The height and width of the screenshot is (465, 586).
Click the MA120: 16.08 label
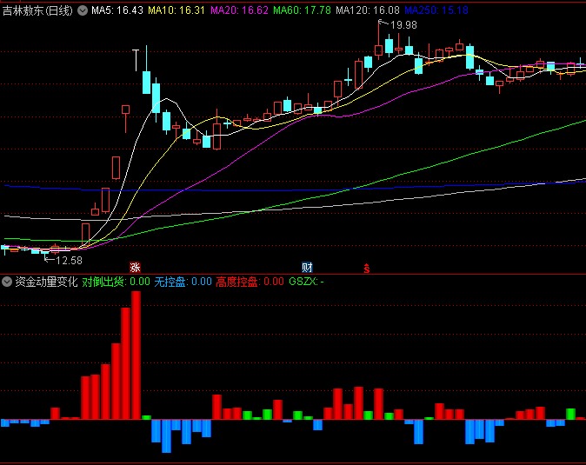pos(368,10)
